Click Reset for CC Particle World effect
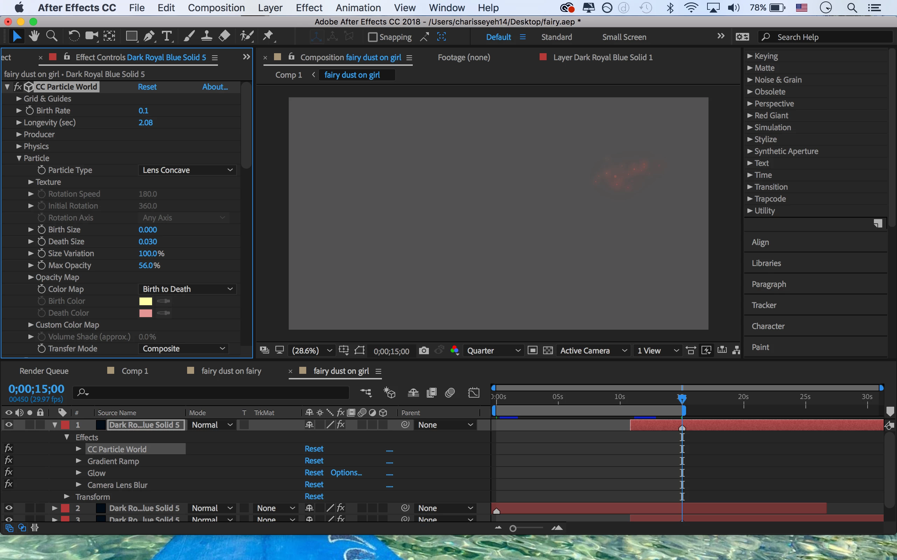This screenshot has height=560, width=897. [x=147, y=87]
